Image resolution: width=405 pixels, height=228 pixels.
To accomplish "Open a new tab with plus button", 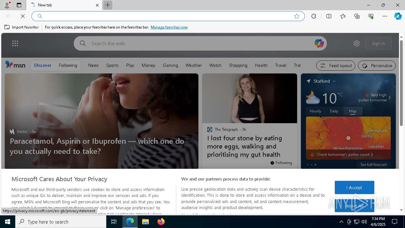I will (x=108, y=5).
